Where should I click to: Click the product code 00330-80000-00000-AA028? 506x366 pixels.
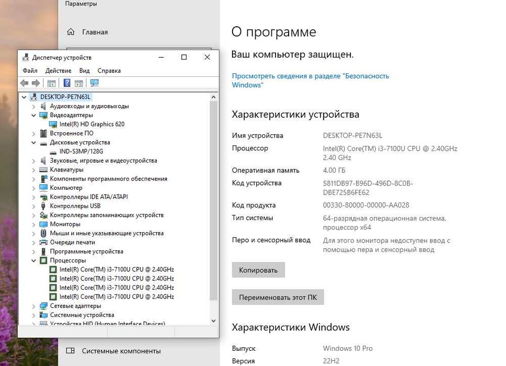(366, 205)
